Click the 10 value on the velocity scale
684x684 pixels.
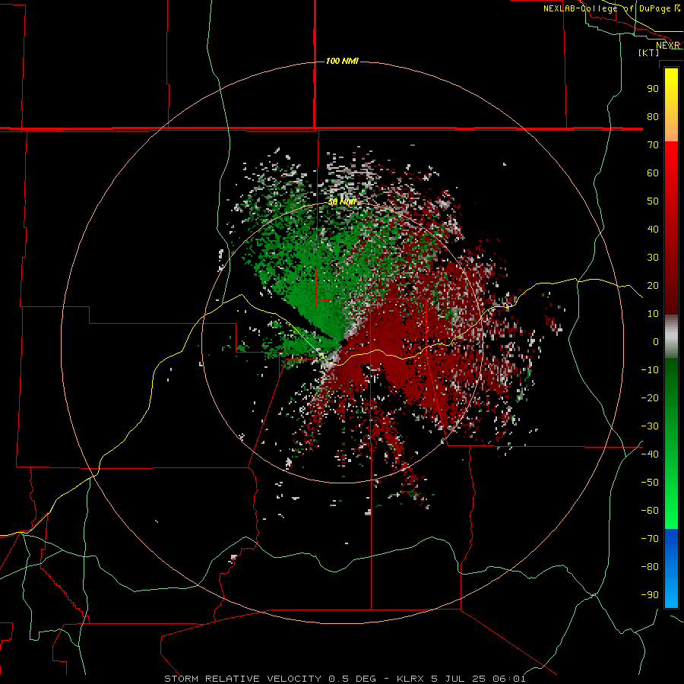[653, 314]
